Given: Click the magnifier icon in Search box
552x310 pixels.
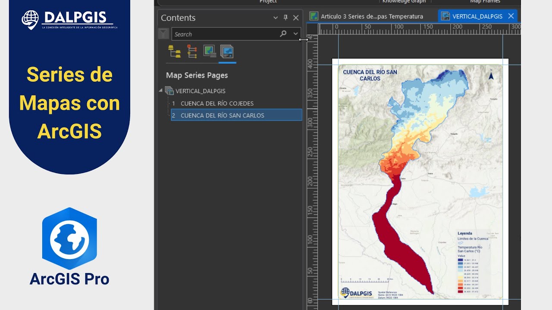Looking at the screenshot, I should point(283,34).
